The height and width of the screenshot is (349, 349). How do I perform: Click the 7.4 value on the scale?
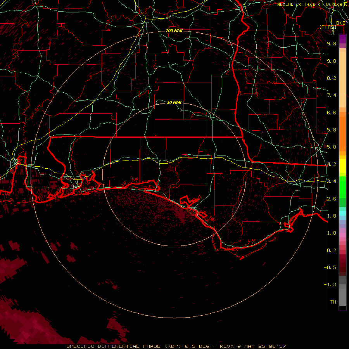click(332, 95)
